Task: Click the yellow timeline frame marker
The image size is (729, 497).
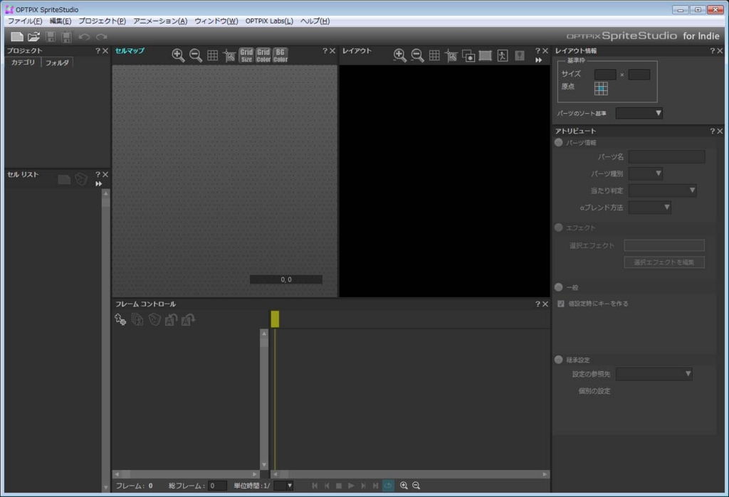Action: 275,319
